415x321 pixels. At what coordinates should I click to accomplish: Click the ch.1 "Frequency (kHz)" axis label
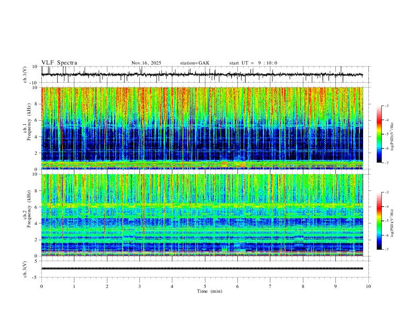29,122
